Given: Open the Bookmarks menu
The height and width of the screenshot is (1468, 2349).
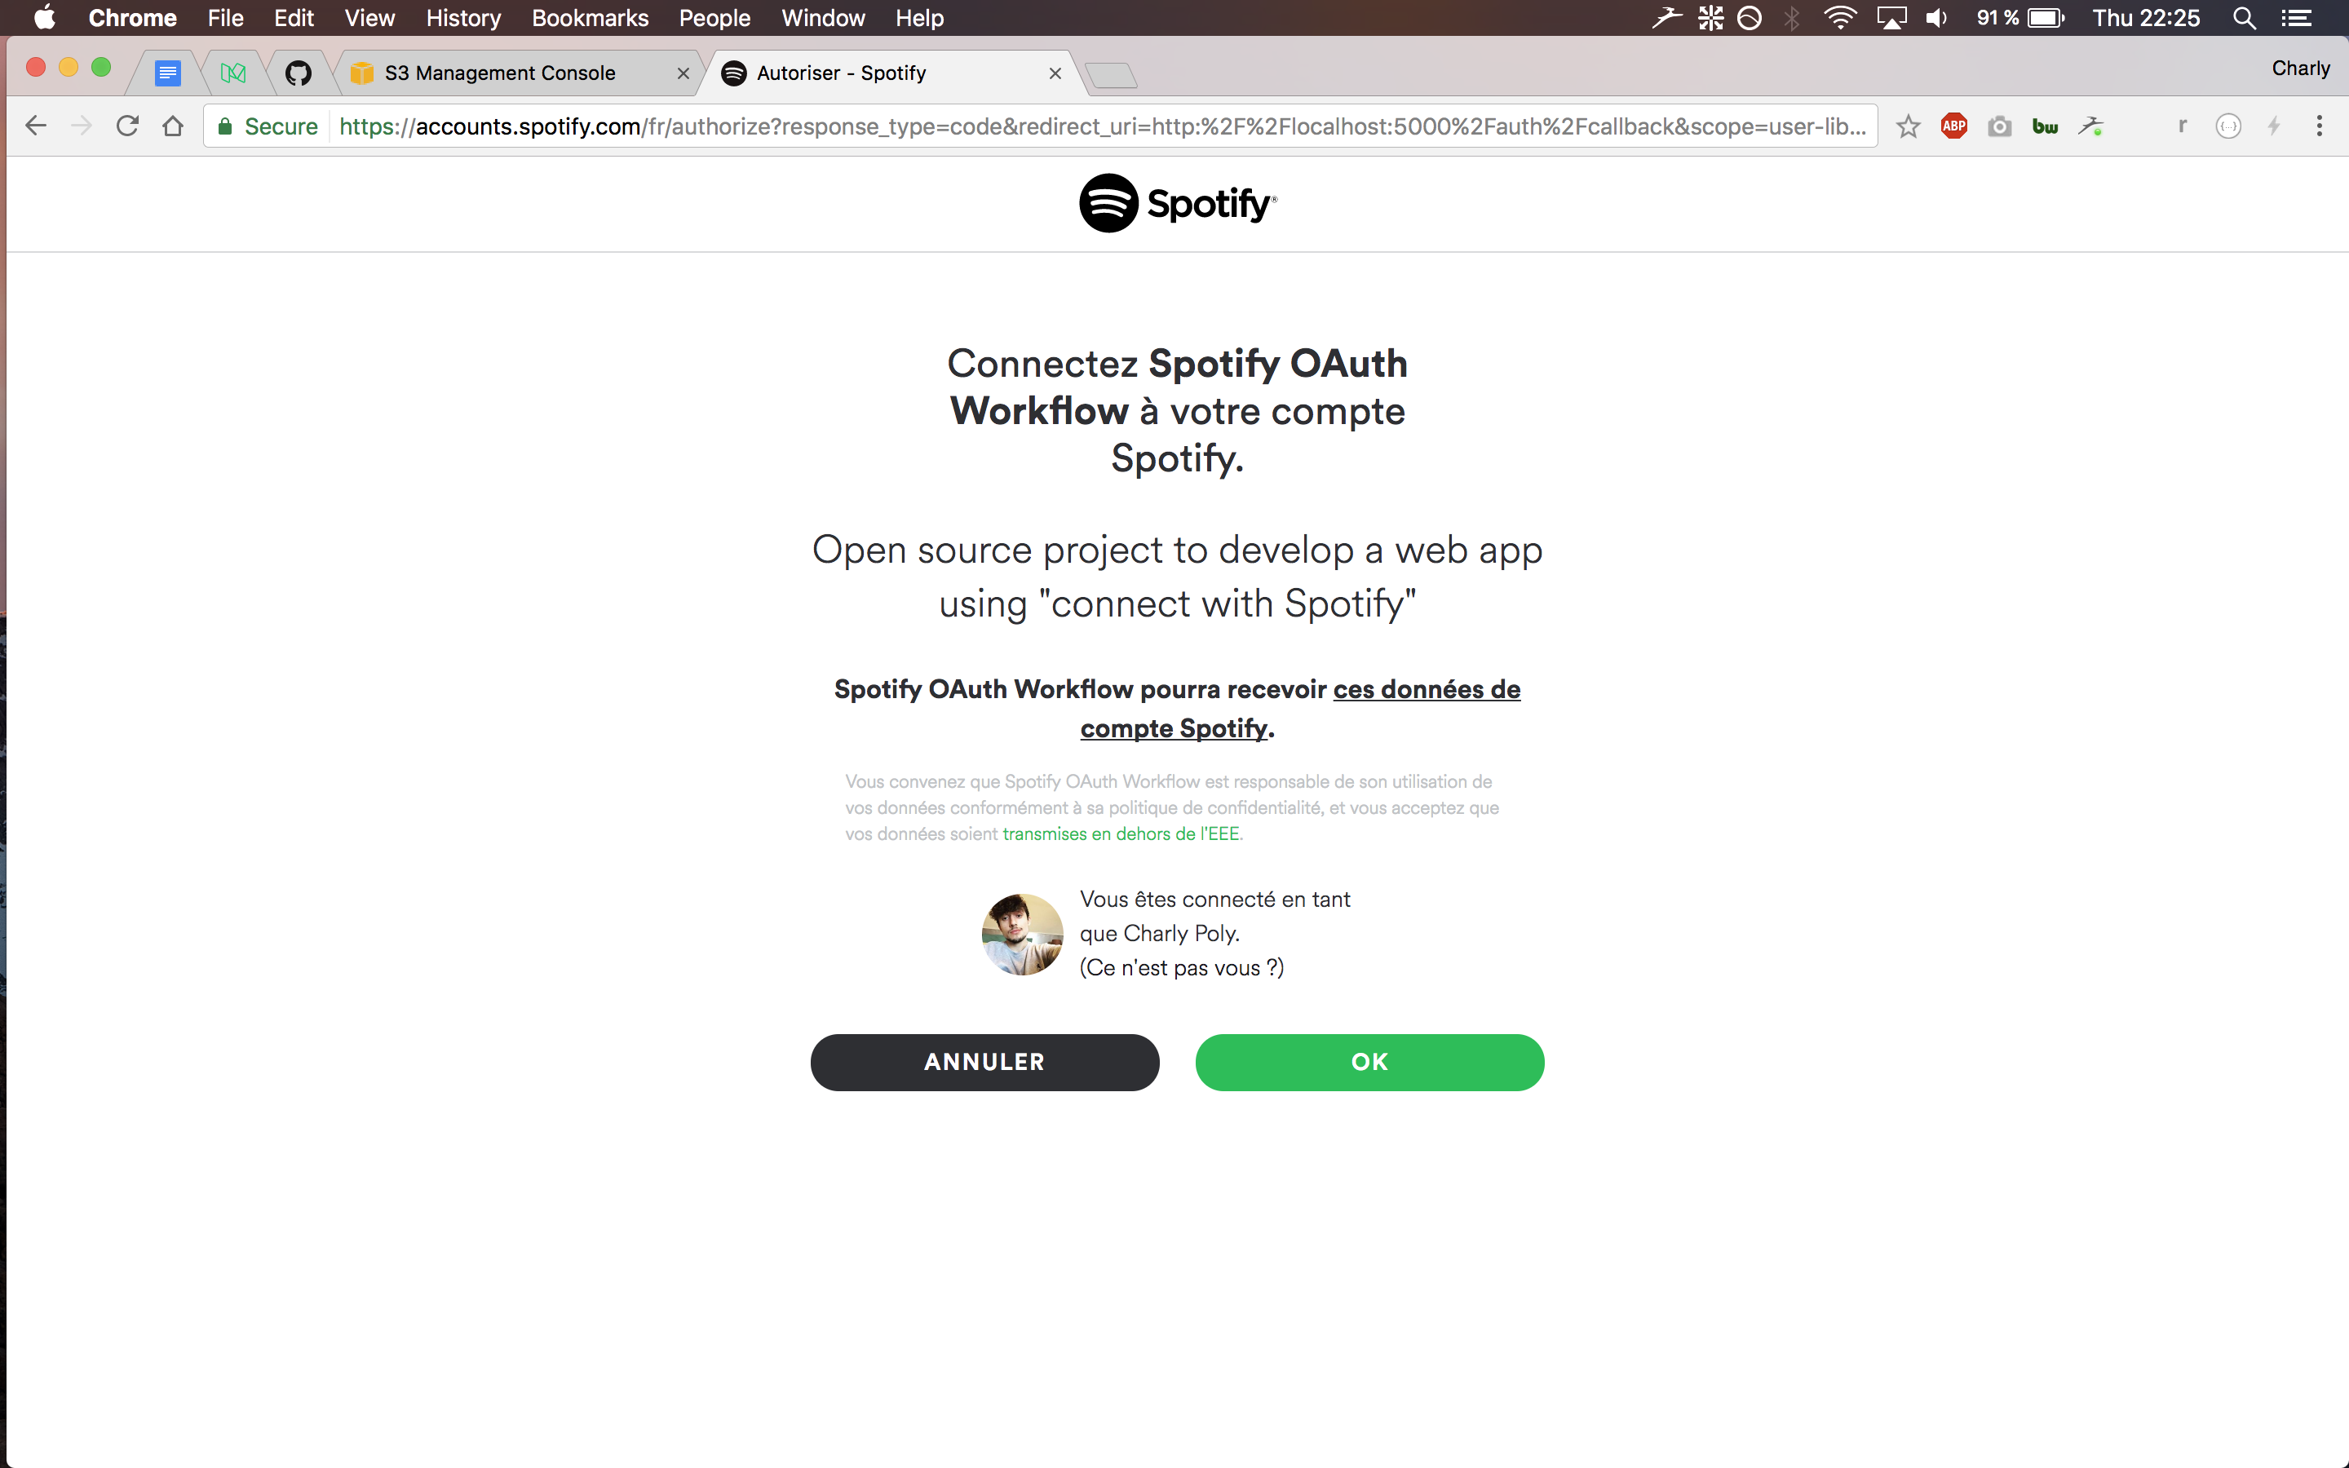Looking at the screenshot, I should (589, 19).
